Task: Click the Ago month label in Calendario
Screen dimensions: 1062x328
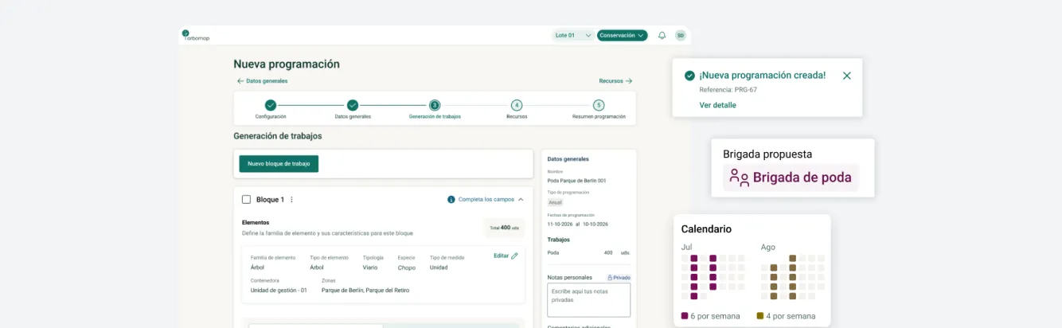Action: pyautogui.click(x=767, y=247)
